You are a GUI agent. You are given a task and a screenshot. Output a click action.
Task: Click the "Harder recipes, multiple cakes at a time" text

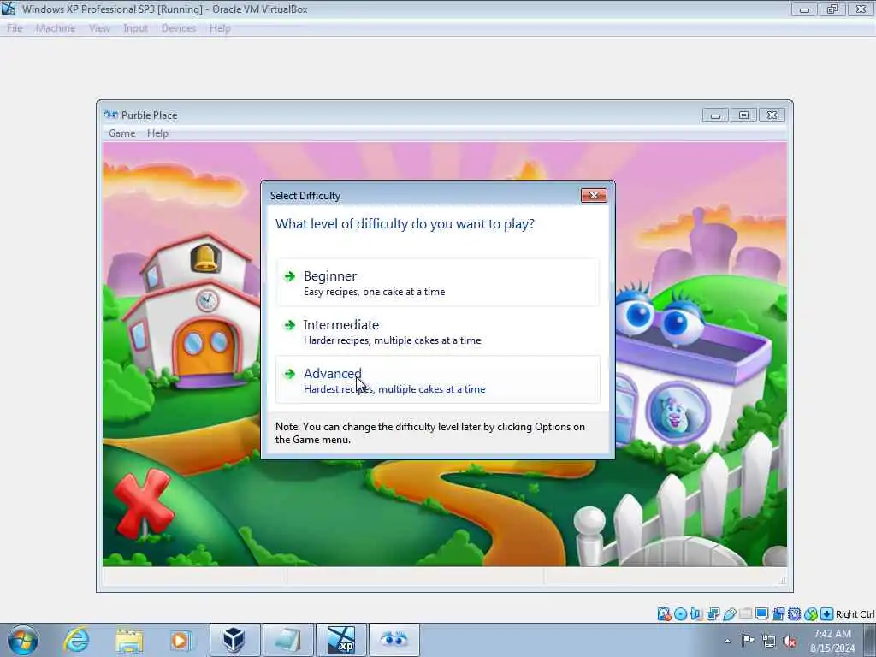tap(392, 340)
